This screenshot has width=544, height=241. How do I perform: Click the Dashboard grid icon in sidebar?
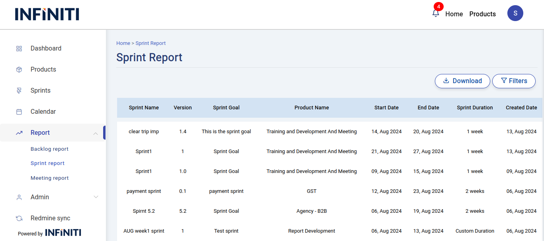[19, 49]
